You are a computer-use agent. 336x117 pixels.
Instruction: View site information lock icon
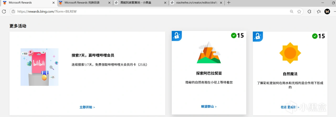[x=13, y=11]
